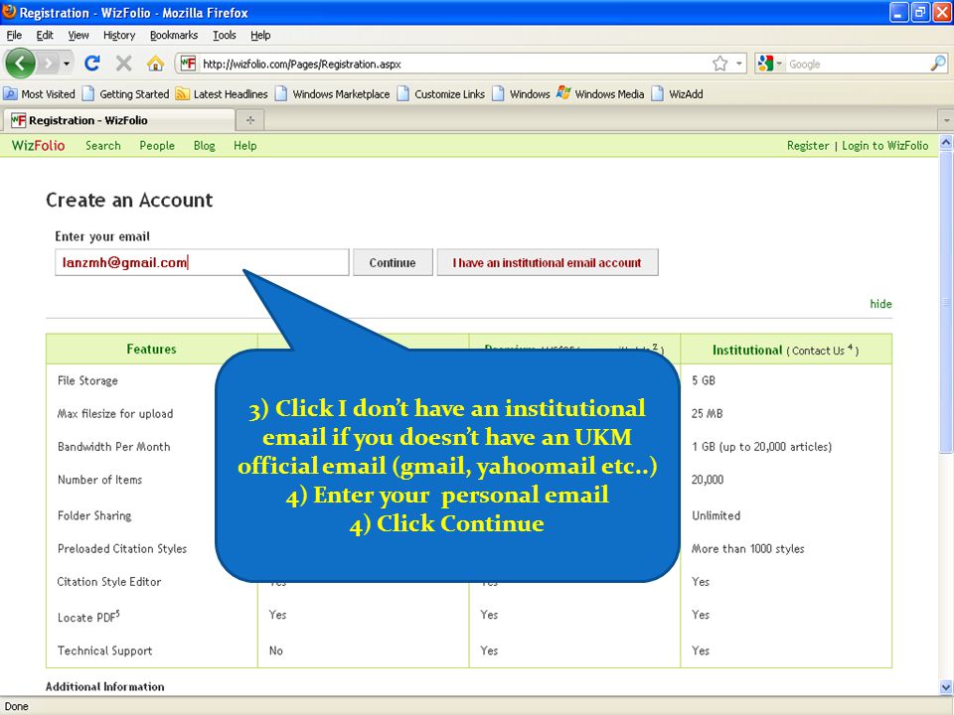Viewport: 954px width, 715px height.
Task: Open the Most Visited bookmarks folder
Action: [x=40, y=93]
